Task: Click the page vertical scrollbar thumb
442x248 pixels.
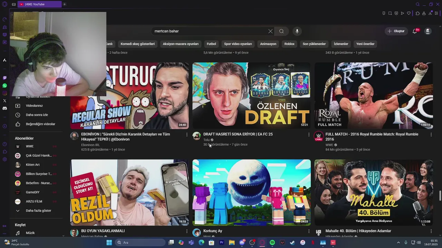Action: (x=440, y=195)
